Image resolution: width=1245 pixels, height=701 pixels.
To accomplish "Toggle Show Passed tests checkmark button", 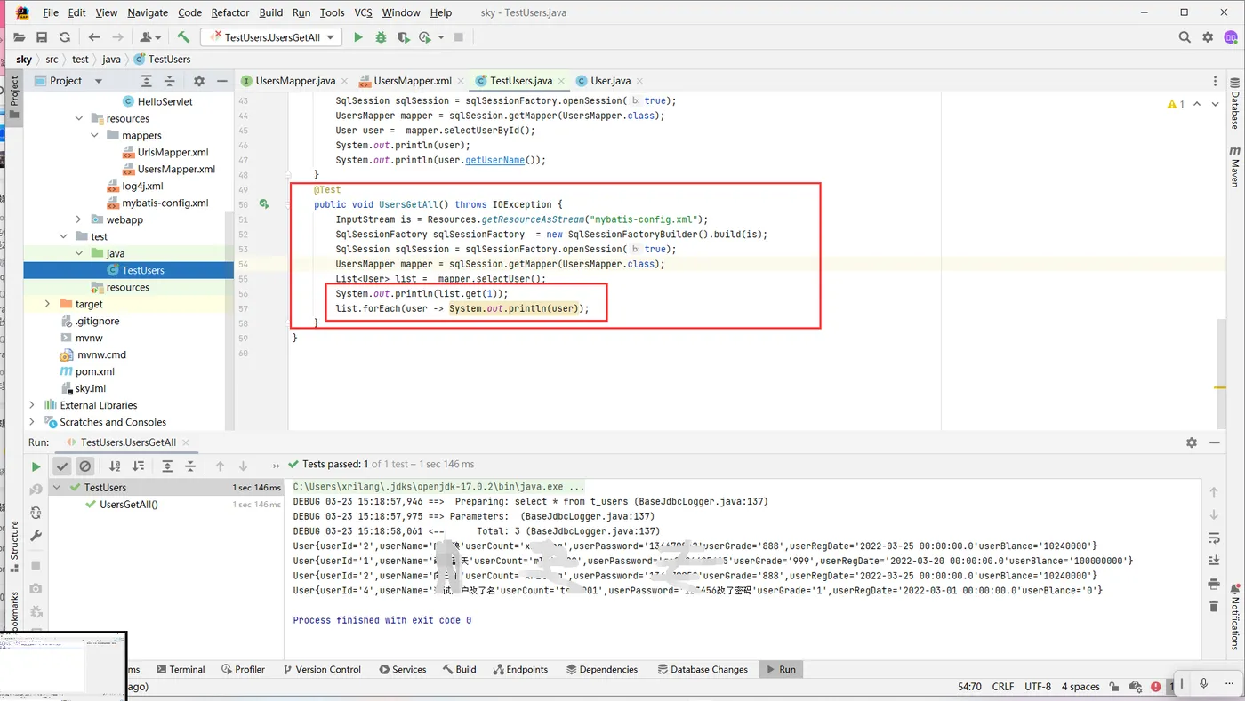I will (62, 466).
